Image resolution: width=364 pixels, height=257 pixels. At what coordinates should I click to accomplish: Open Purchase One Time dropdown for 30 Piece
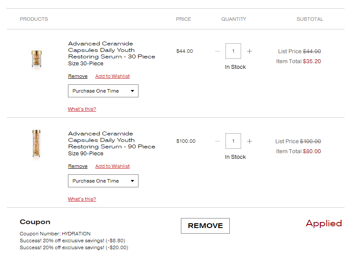tap(103, 91)
